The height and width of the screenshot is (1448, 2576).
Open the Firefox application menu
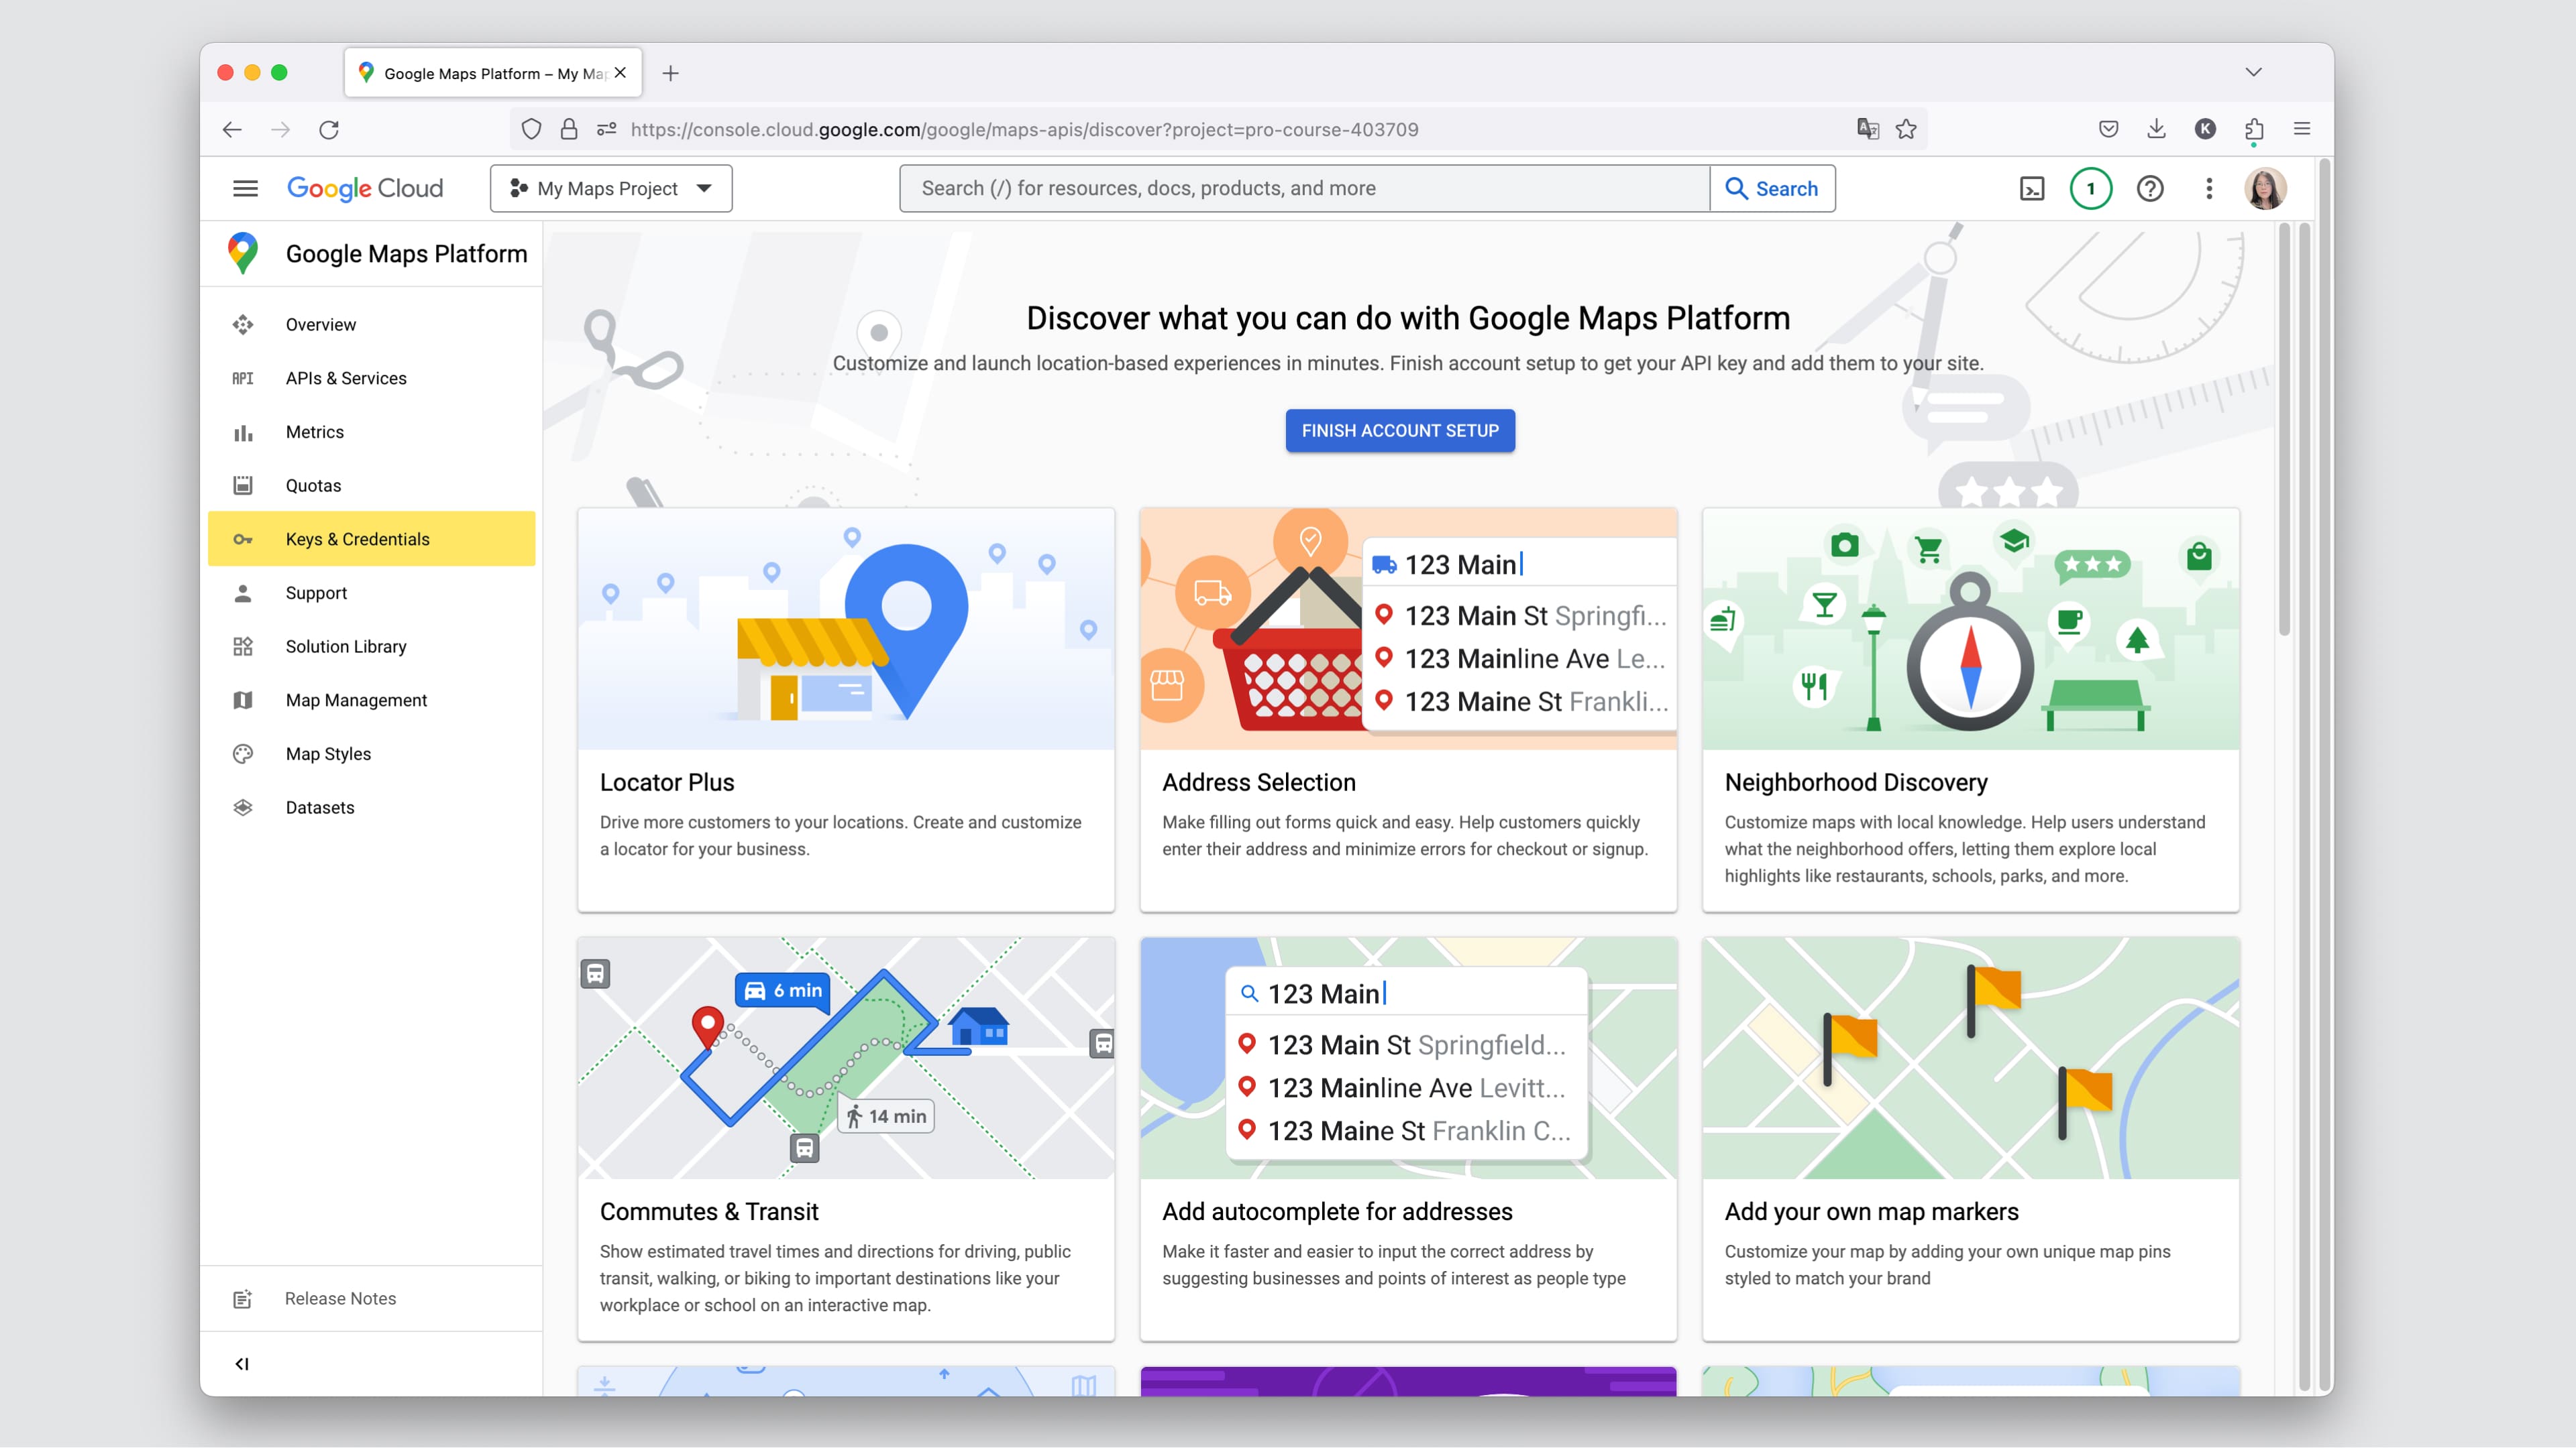[x=2302, y=129]
